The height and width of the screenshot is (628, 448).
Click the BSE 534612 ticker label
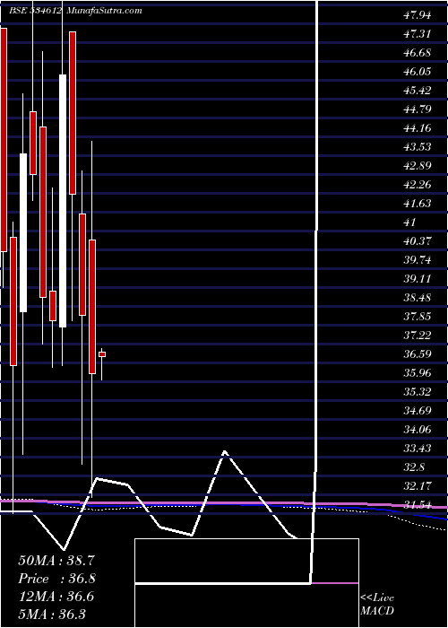35,11
